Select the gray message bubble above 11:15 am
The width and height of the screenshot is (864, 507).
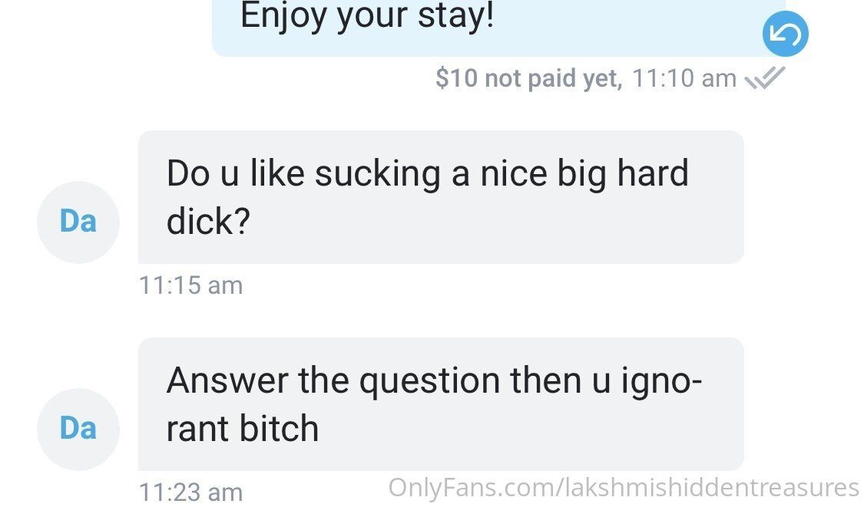point(441,197)
